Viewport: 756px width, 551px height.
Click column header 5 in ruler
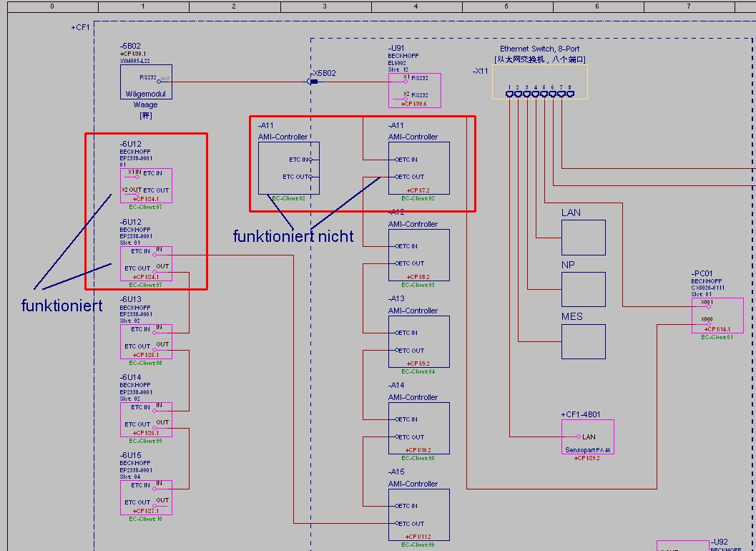click(506, 6)
